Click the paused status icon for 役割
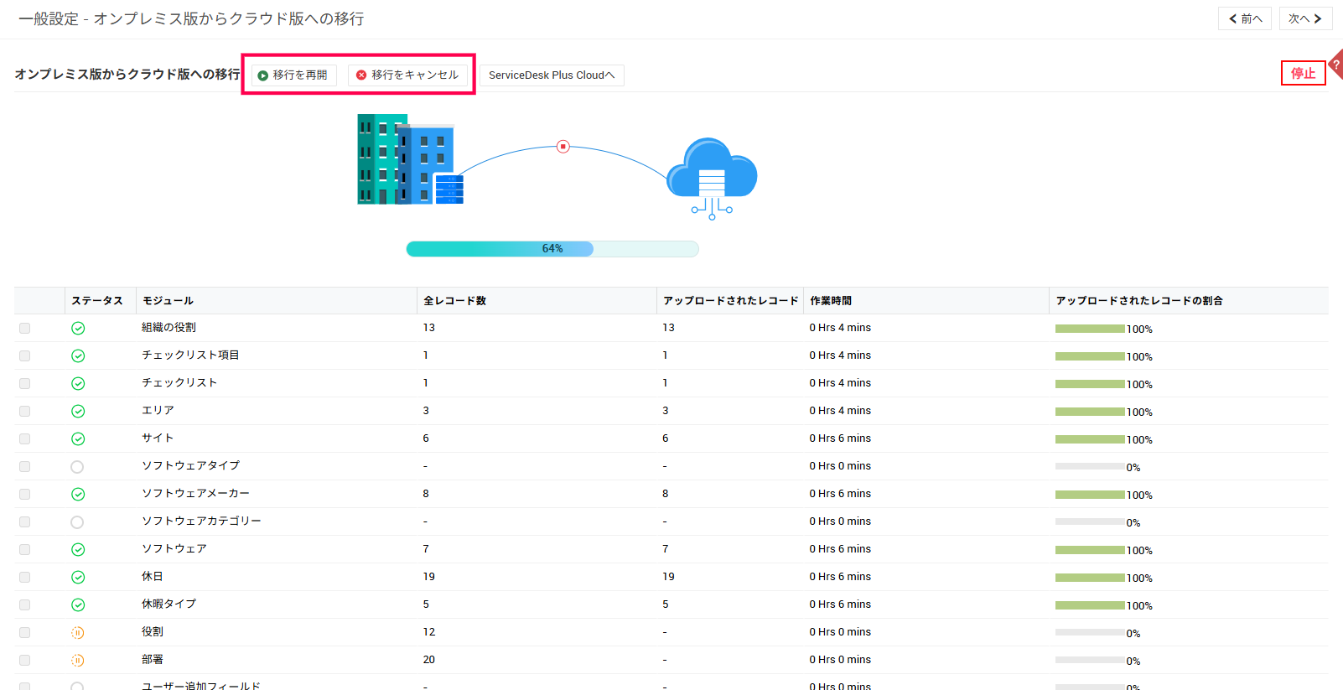 click(x=77, y=633)
